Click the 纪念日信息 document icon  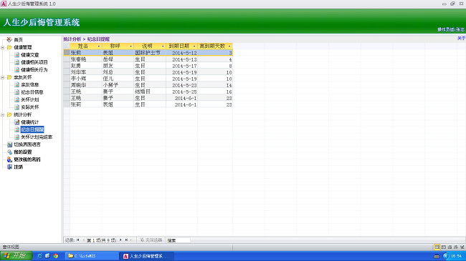[x=17, y=92]
